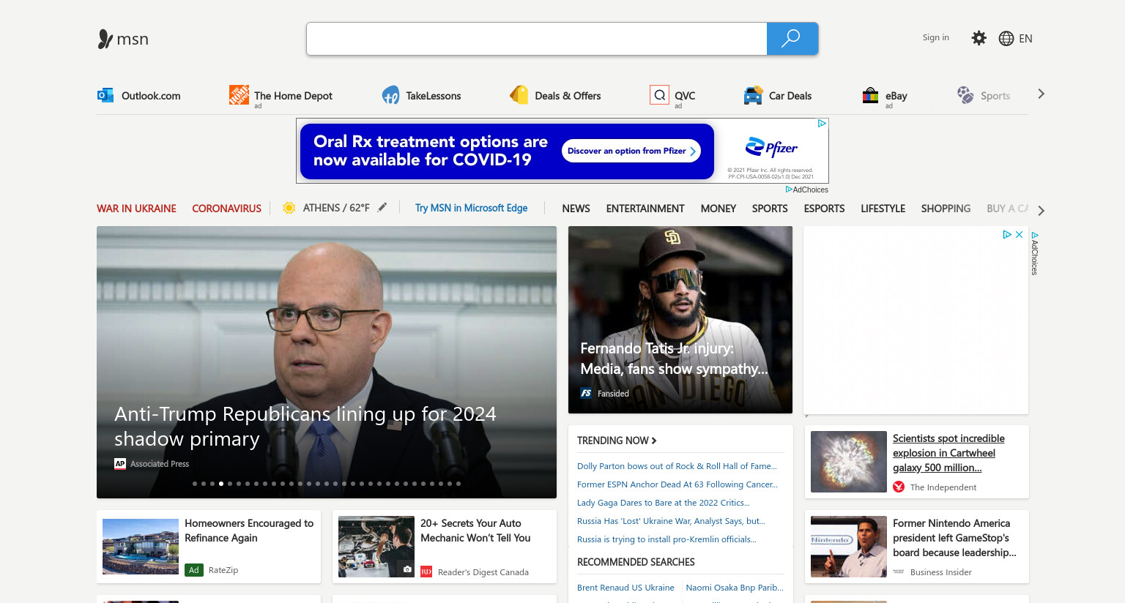Screen dimensions: 1125x603
Task: Click the Deals & Offers tag icon
Action: coord(519,95)
